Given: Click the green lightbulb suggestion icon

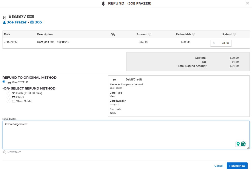Looking at the screenshot, I should click(238, 144).
